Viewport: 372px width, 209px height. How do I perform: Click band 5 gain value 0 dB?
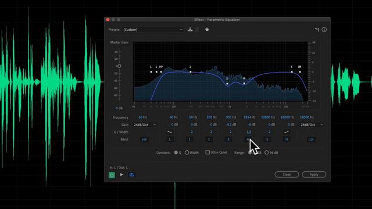[x=271, y=125]
